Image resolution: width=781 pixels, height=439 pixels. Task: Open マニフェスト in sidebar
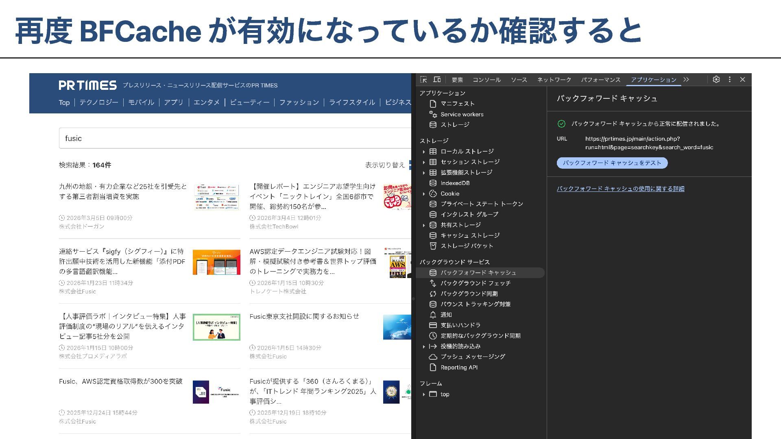[x=457, y=104]
